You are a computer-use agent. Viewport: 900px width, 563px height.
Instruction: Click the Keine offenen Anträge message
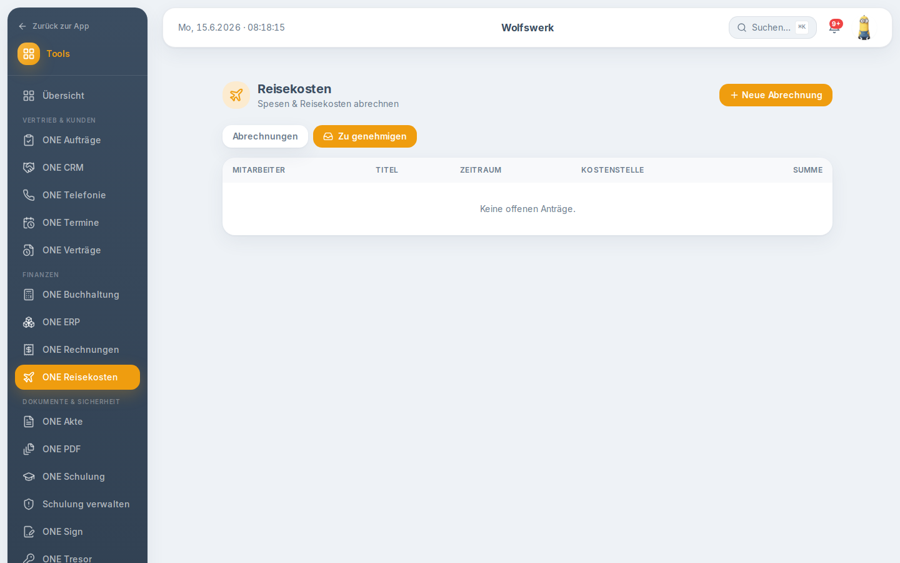(527, 209)
